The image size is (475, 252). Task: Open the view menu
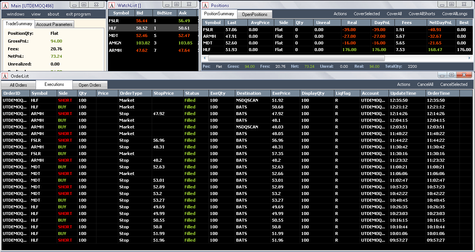point(36,14)
